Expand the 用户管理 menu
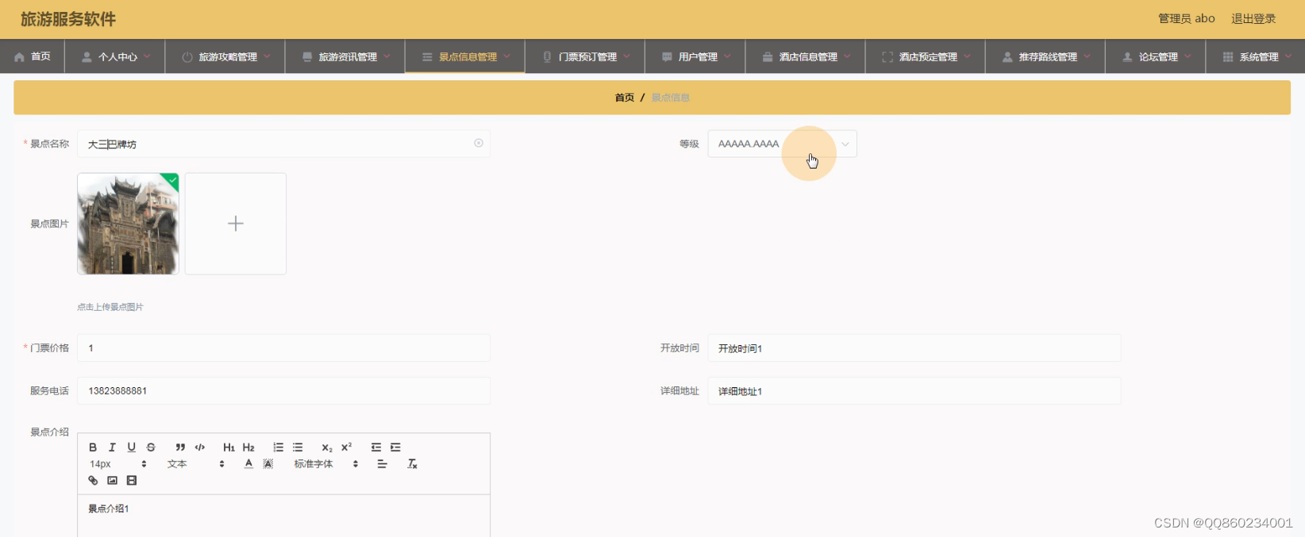This screenshot has width=1305, height=537. (x=695, y=57)
